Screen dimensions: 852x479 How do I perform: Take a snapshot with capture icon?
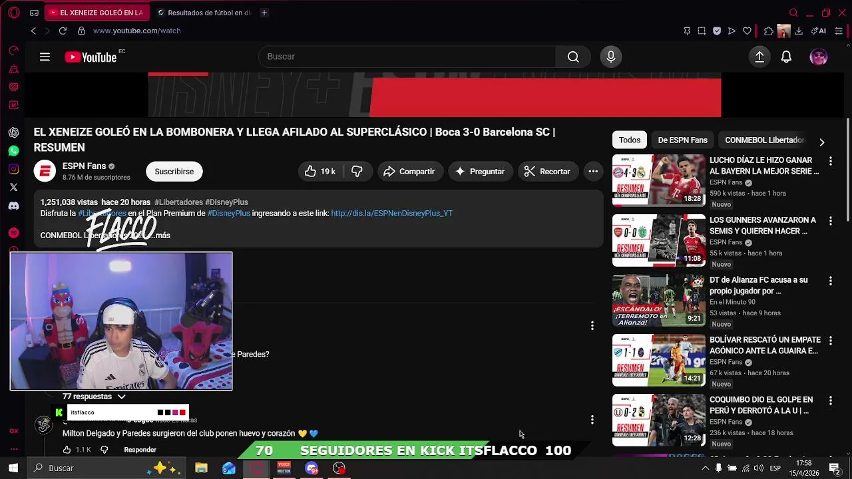[x=702, y=31]
